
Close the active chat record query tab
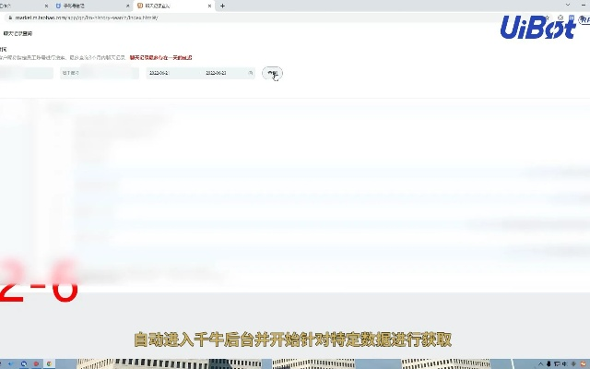209,6
